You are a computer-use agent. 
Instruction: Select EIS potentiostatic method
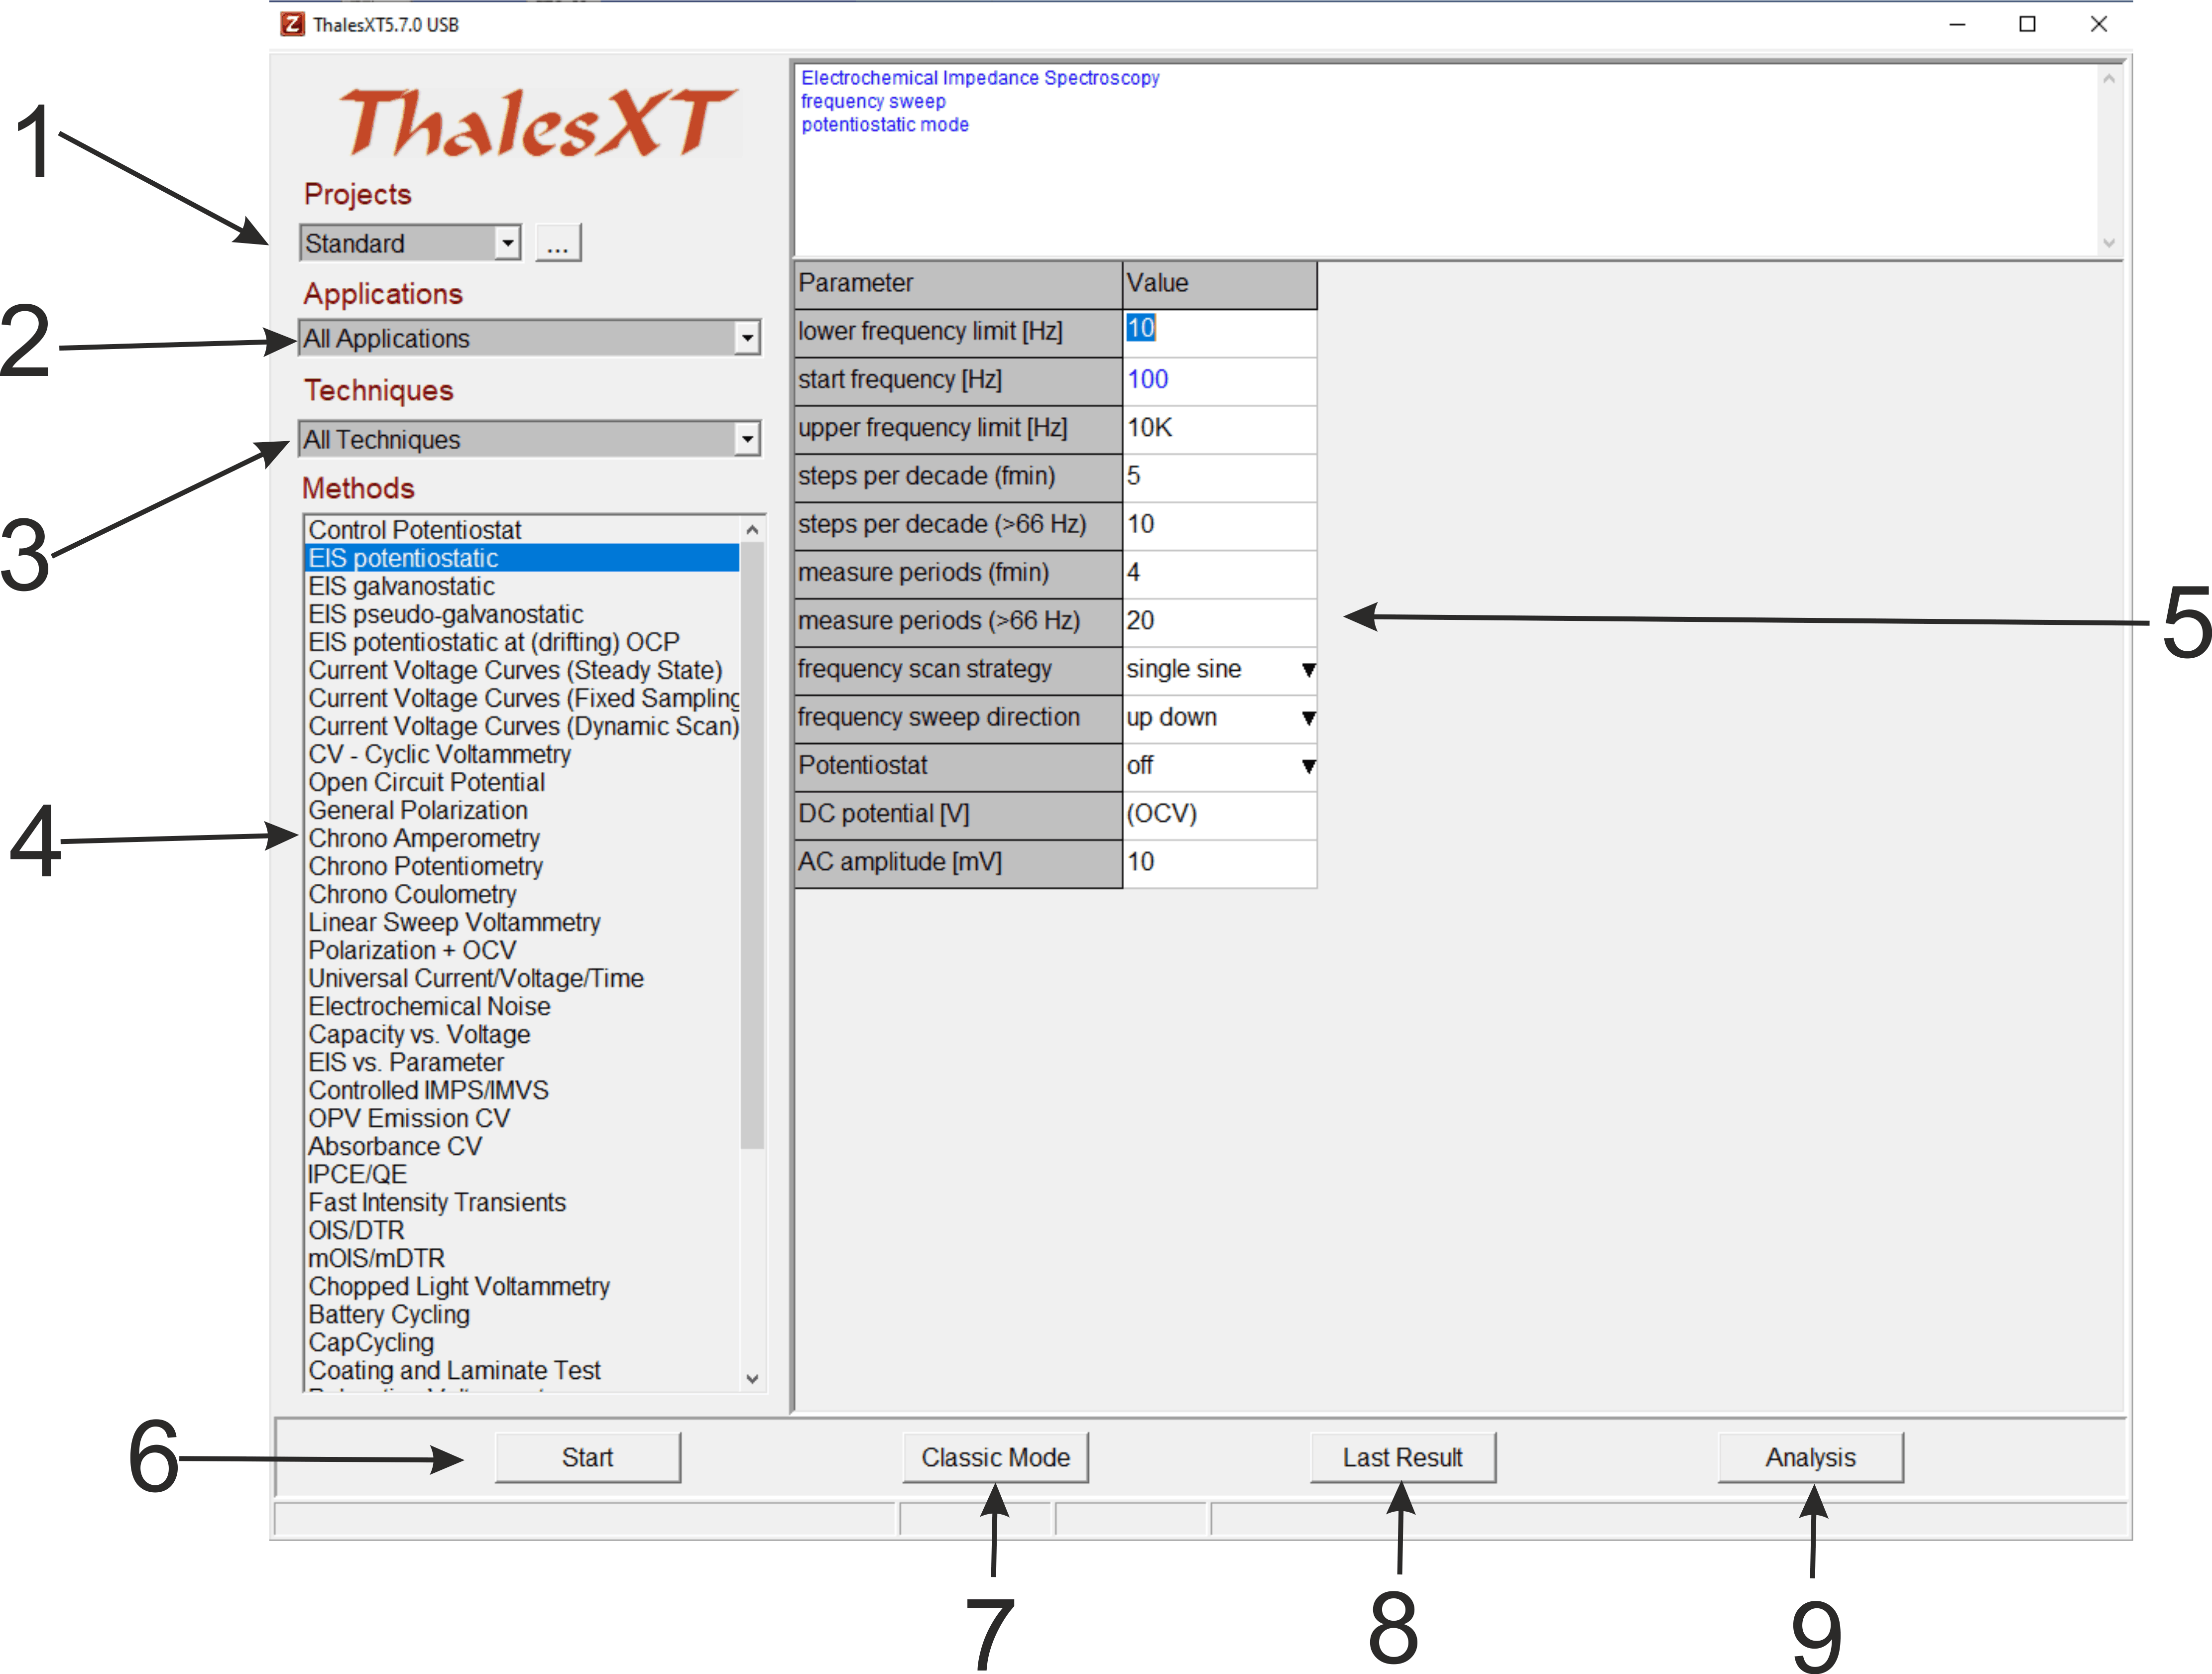[522, 558]
